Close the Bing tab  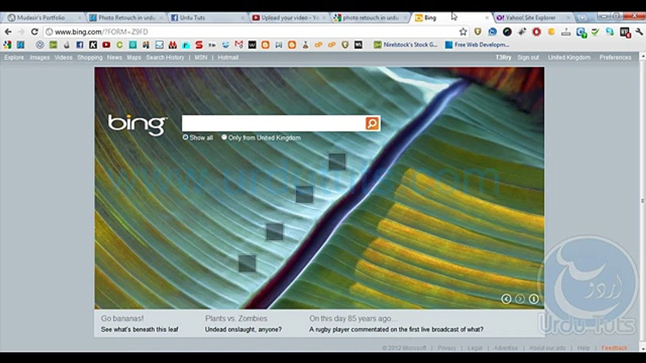click(488, 18)
